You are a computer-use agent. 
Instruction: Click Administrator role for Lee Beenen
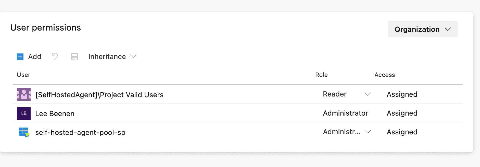(345, 113)
